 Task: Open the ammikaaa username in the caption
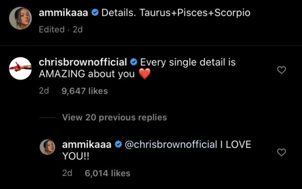63,13
